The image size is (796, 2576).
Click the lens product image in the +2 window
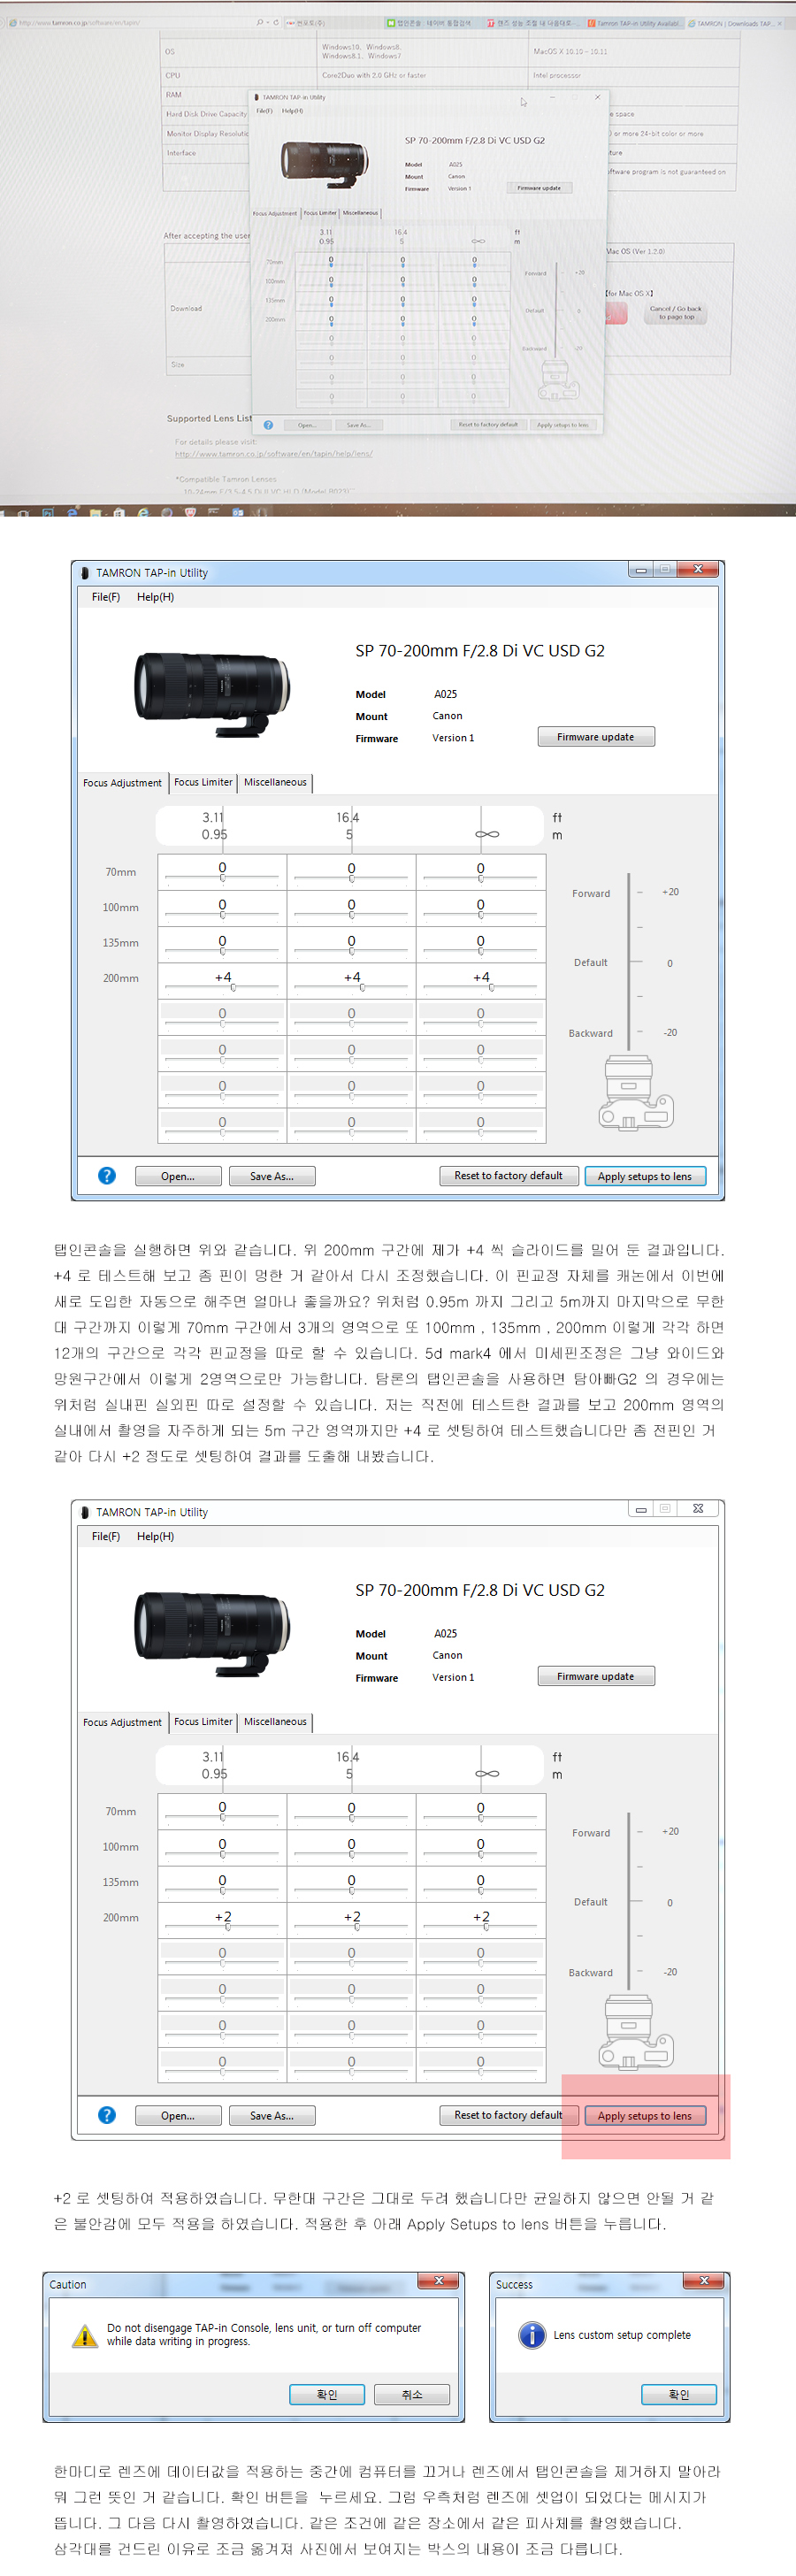[x=213, y=1632]
